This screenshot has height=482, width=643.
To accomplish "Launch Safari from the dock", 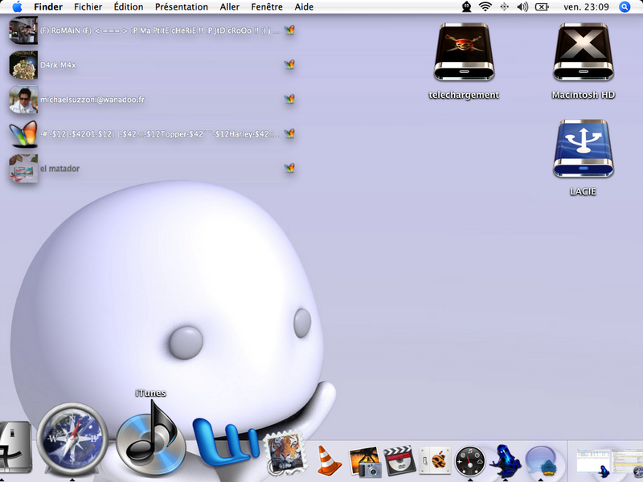I will [x=72, y=439].
